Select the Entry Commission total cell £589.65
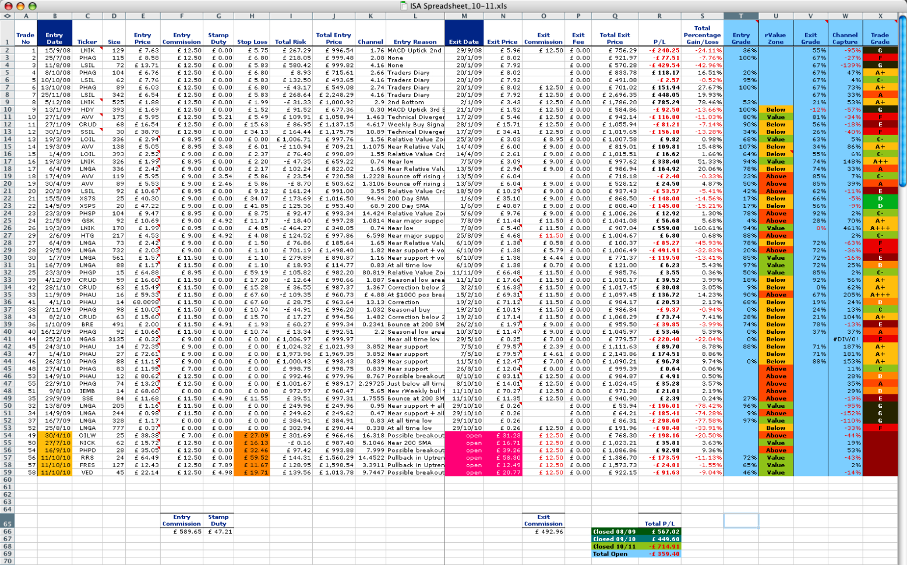This screenshot has width=907, height=565. tap(181, 531)
